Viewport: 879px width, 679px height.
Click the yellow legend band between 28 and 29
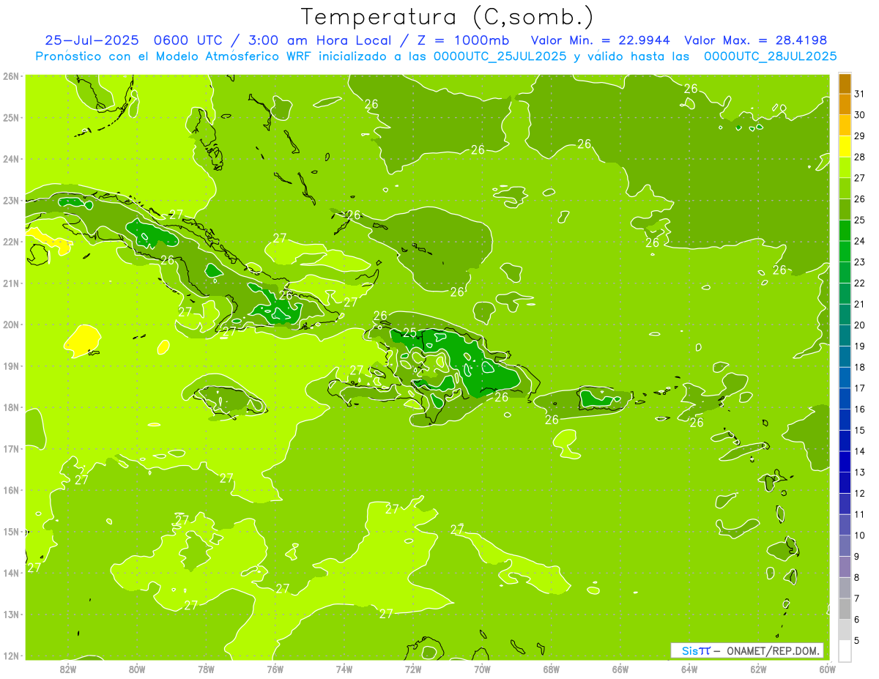pyautogui.click(x=845, y=146)
